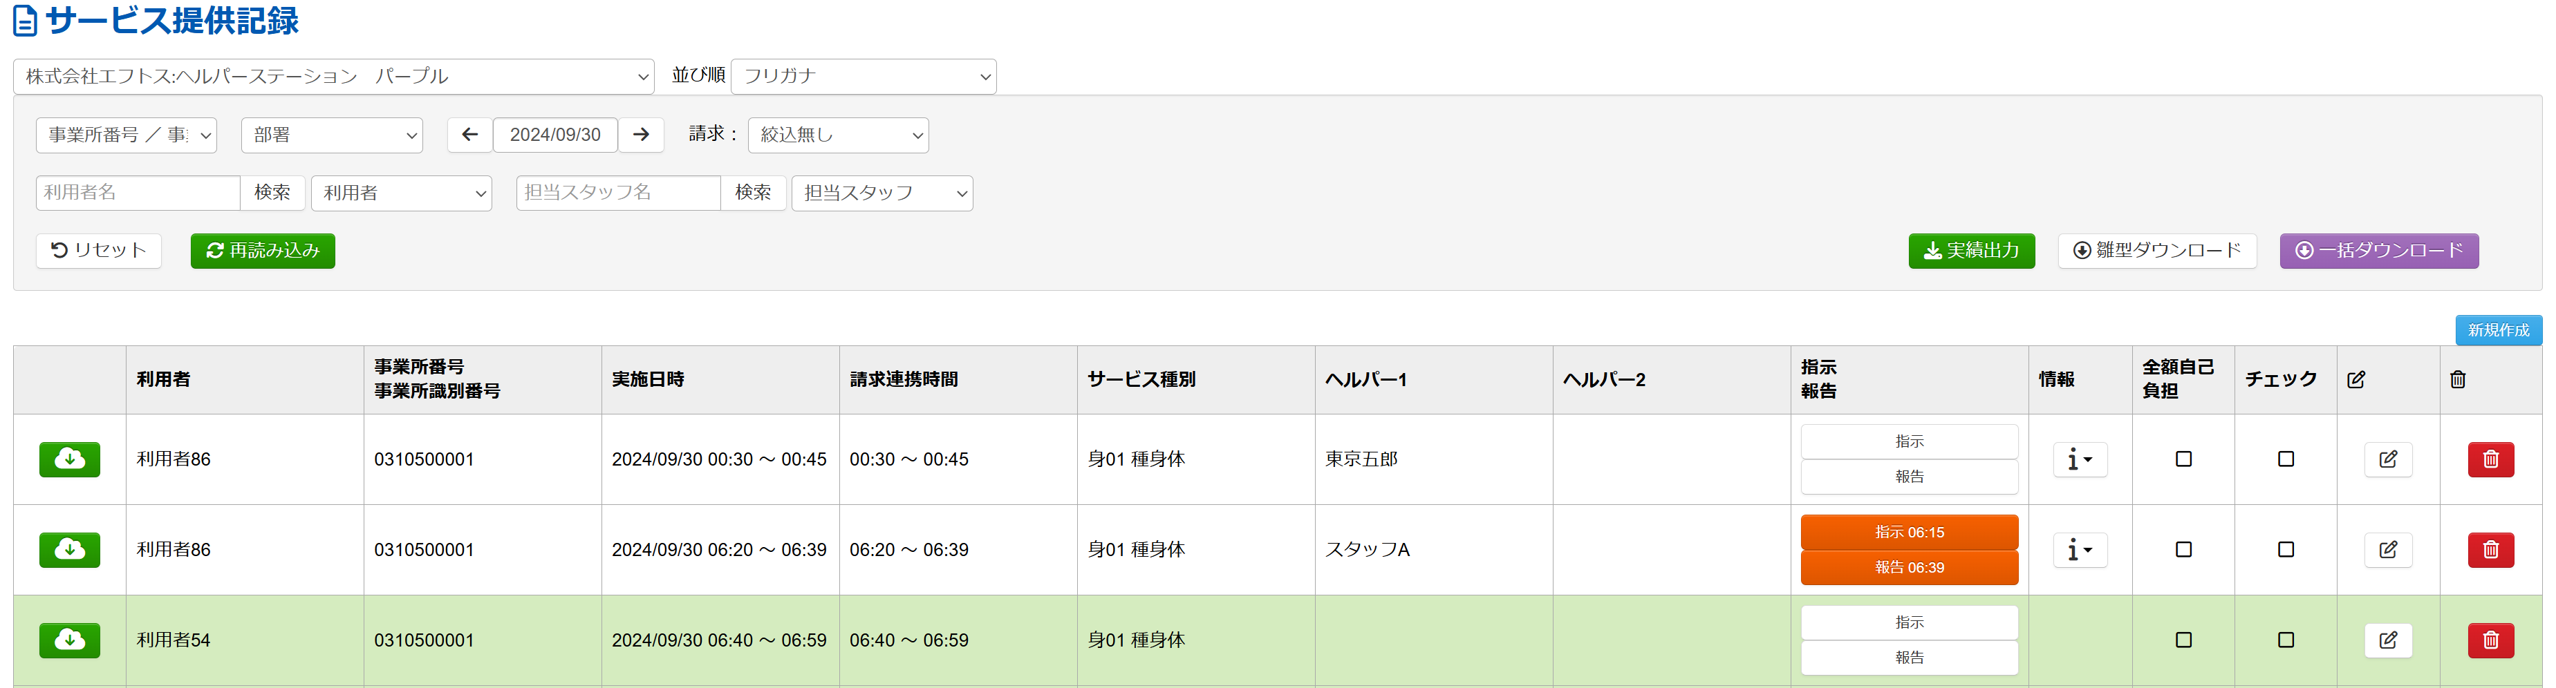Open the 請求 絞込無し dropdown
This screenshot has height=688, width=2556.
point(837,136)
